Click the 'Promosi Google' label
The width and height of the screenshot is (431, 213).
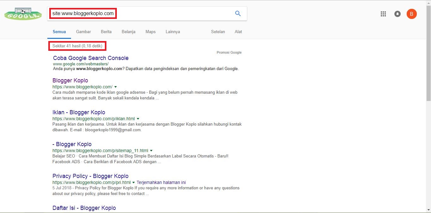click(229, 52)
